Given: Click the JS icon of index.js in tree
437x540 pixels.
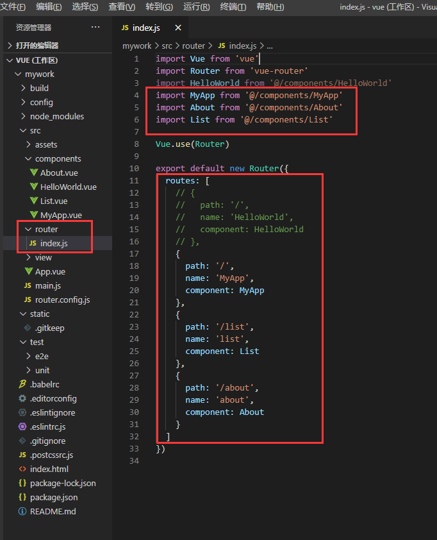Looking at the screenshot, I should pos(33,243).
